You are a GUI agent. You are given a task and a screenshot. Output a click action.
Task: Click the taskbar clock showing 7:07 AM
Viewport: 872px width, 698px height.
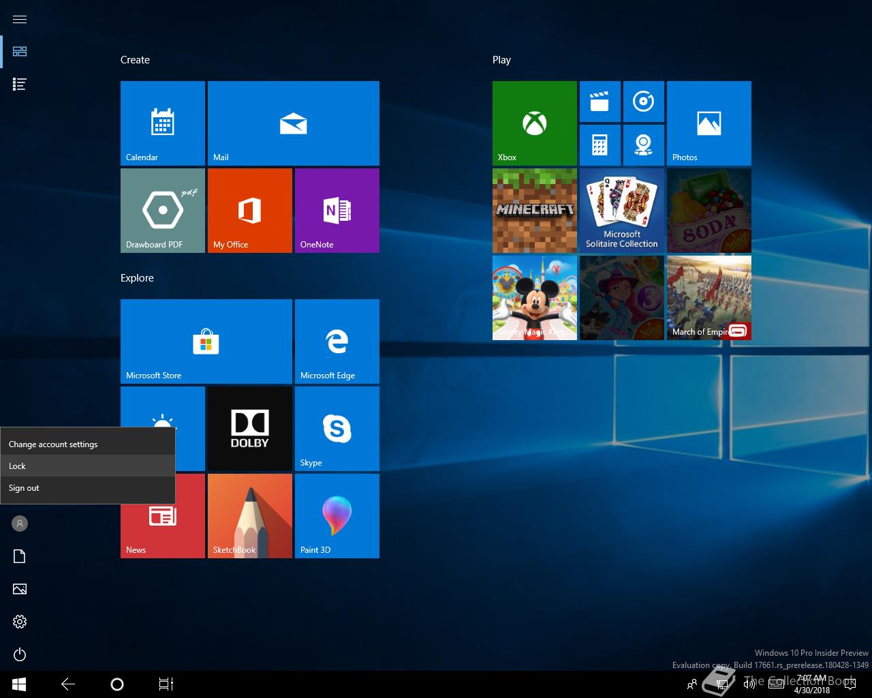(x=812, y=684)
